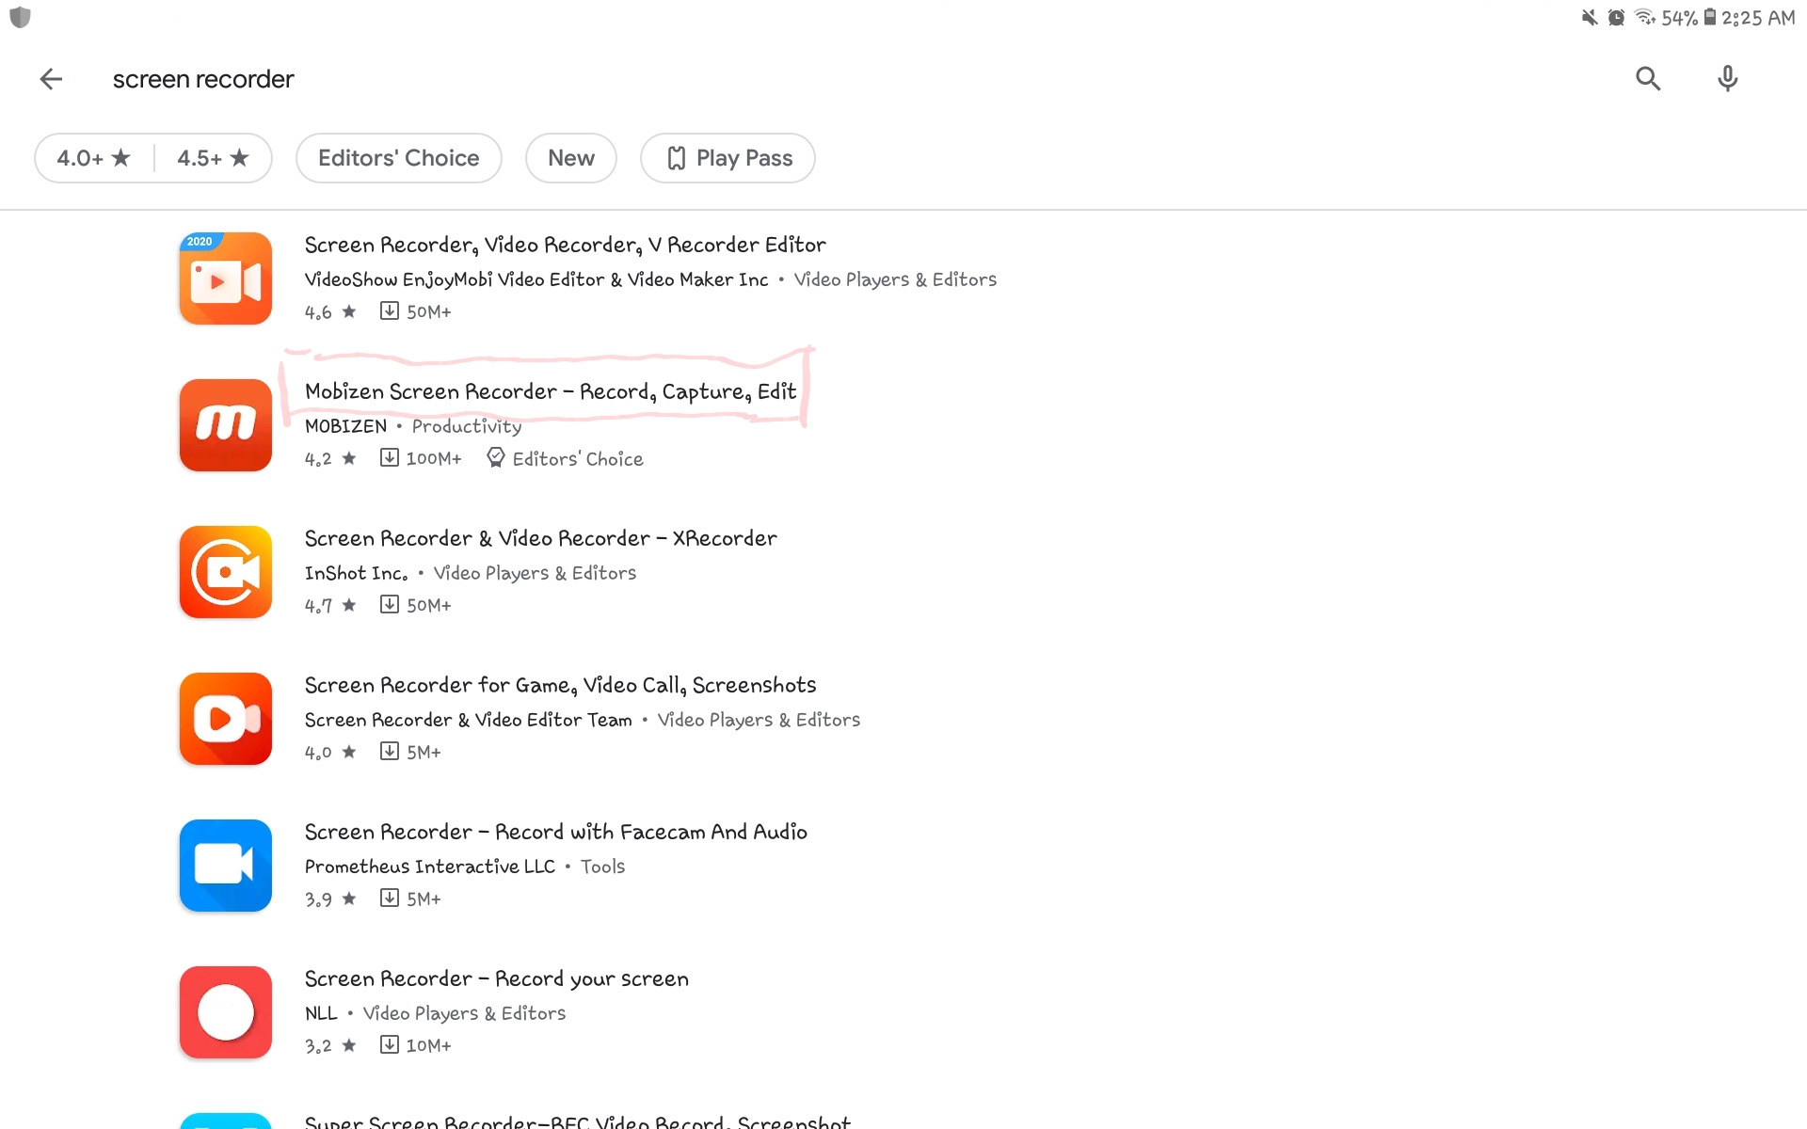The height and width of the screenshot is (1129, 1807).
Task: Open Super Screen Recorder listing at bottom
Action: click(x=578, y=1121)
